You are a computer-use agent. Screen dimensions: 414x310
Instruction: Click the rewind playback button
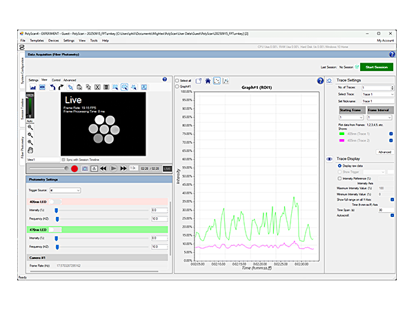(x=103, y=168)
